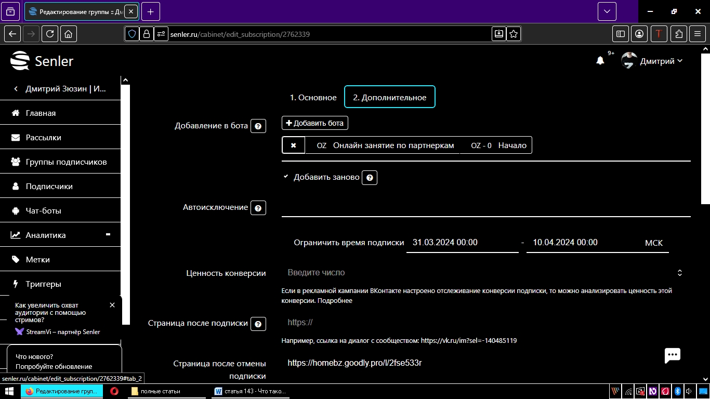Expand the browser tab list chevron

(x=606, y=11)
